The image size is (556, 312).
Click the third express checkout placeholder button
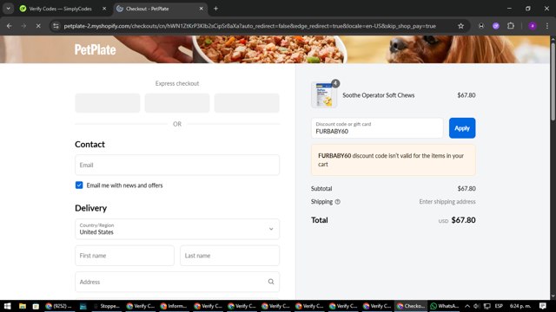[x=247, y=103]
